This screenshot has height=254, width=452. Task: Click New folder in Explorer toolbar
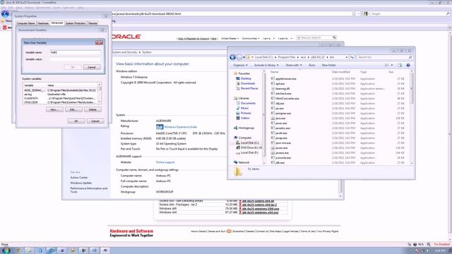coord(328,66)
